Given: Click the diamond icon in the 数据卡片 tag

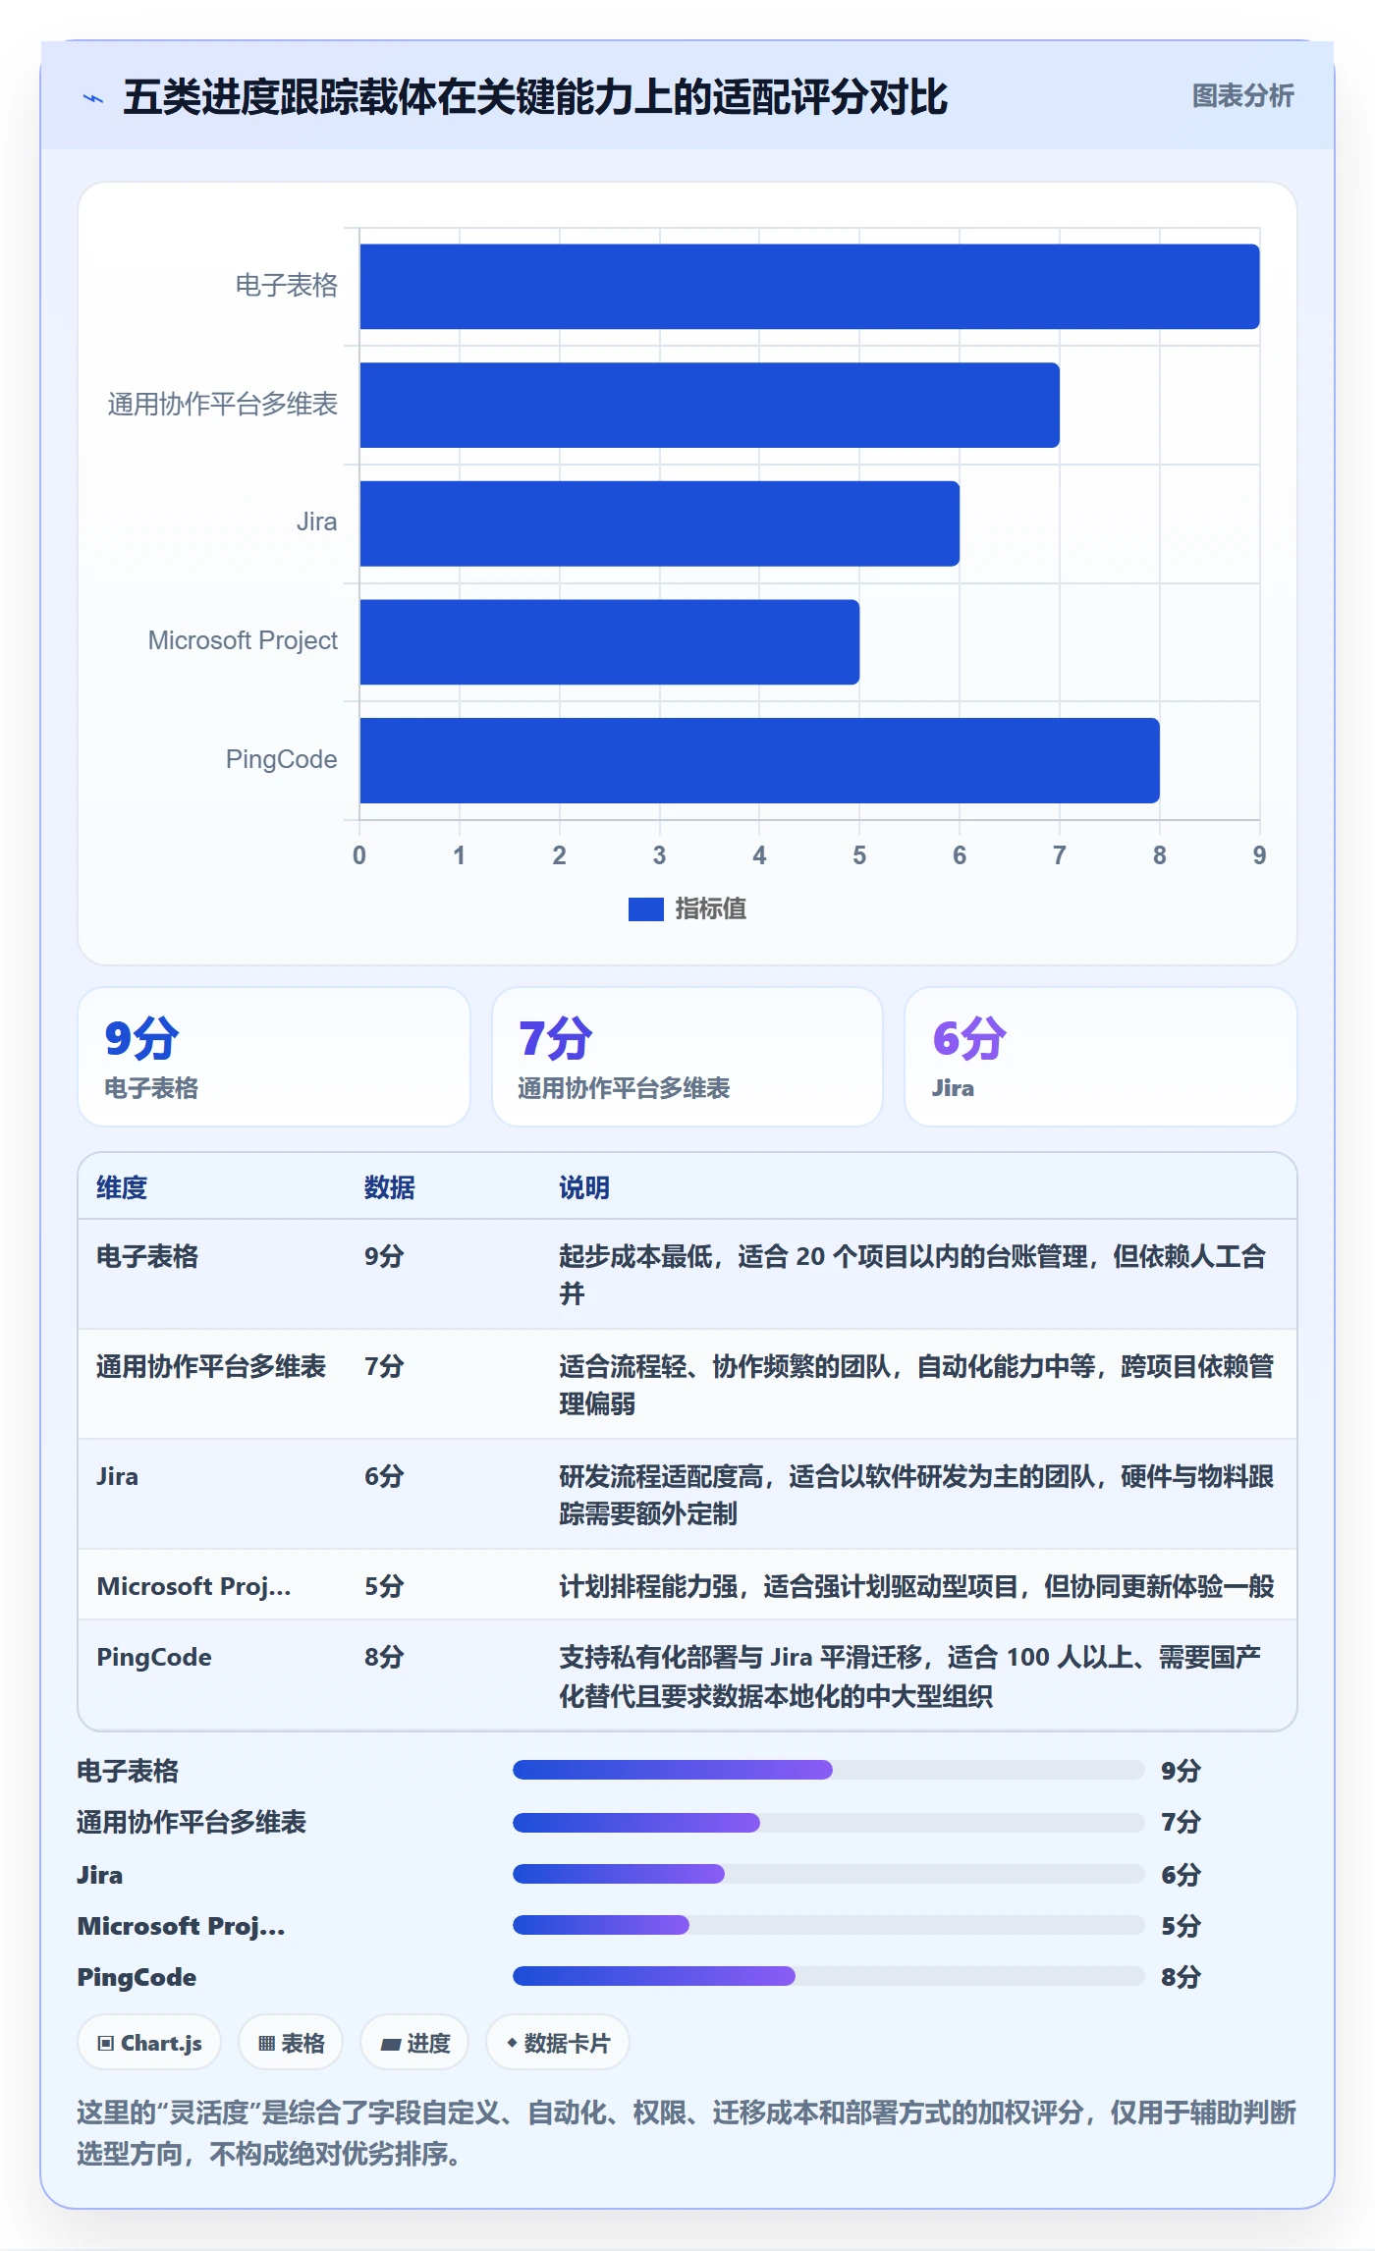Looking at the screenshot, I should click(x=512, y=2043).
